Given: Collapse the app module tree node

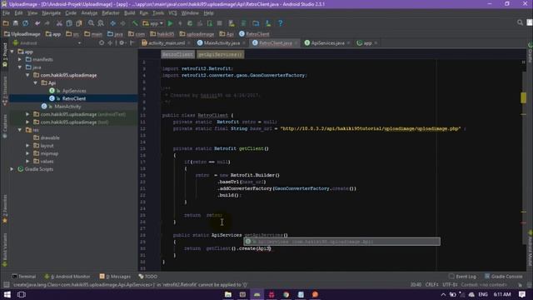Looking at the screenshot, I should (12, 52).
